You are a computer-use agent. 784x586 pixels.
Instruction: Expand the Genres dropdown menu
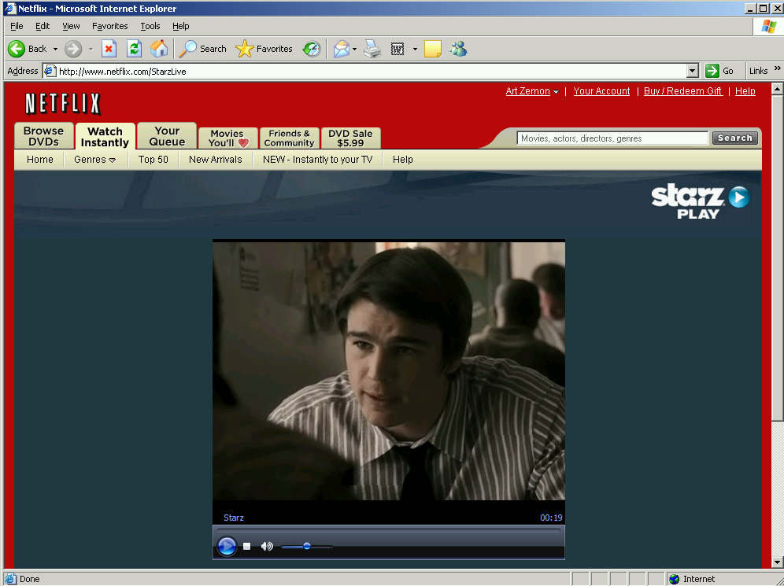click(94, 160)
